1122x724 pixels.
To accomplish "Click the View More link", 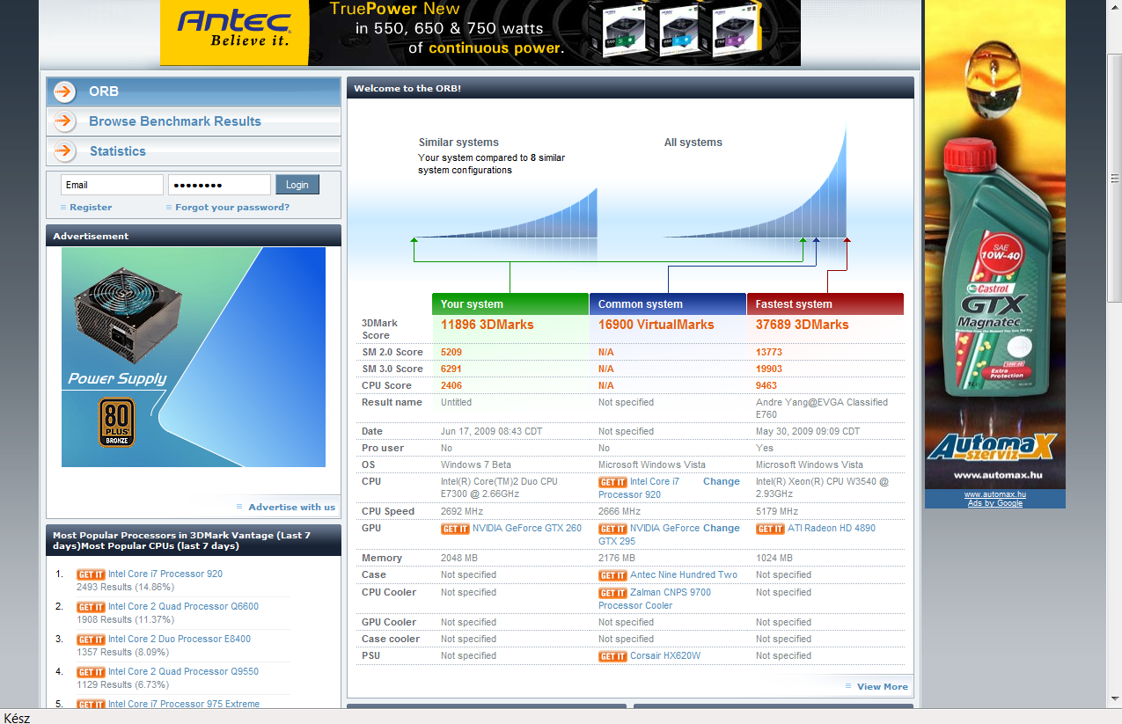I will [883, 686].
